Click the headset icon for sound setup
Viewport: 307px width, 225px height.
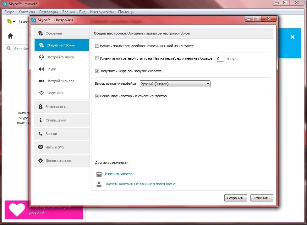pos(41,57)
